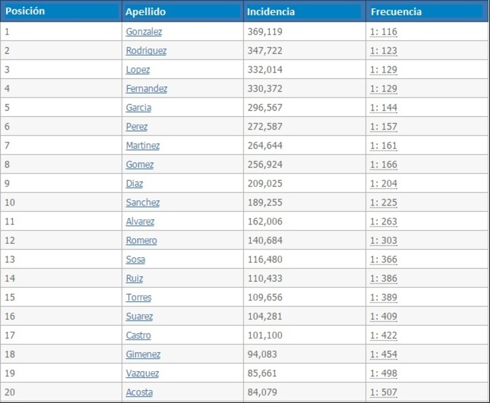Select the incidence value 110,433

(265, 278)
